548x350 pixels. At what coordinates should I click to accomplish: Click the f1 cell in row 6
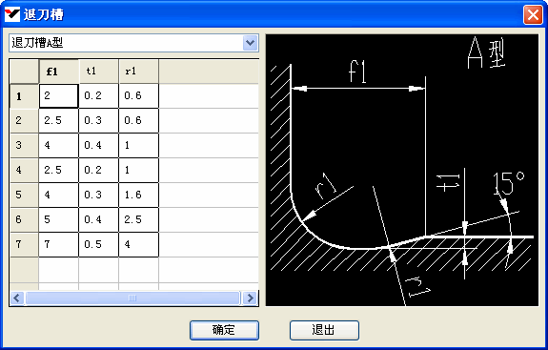(x=59, y=219)
